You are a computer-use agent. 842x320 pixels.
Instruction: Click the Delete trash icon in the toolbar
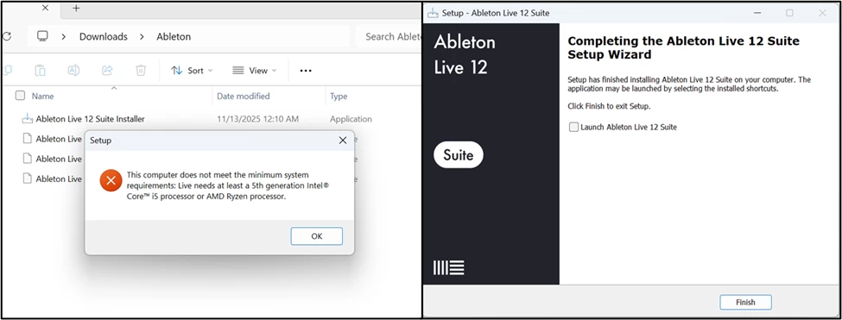tap(141, 70)
